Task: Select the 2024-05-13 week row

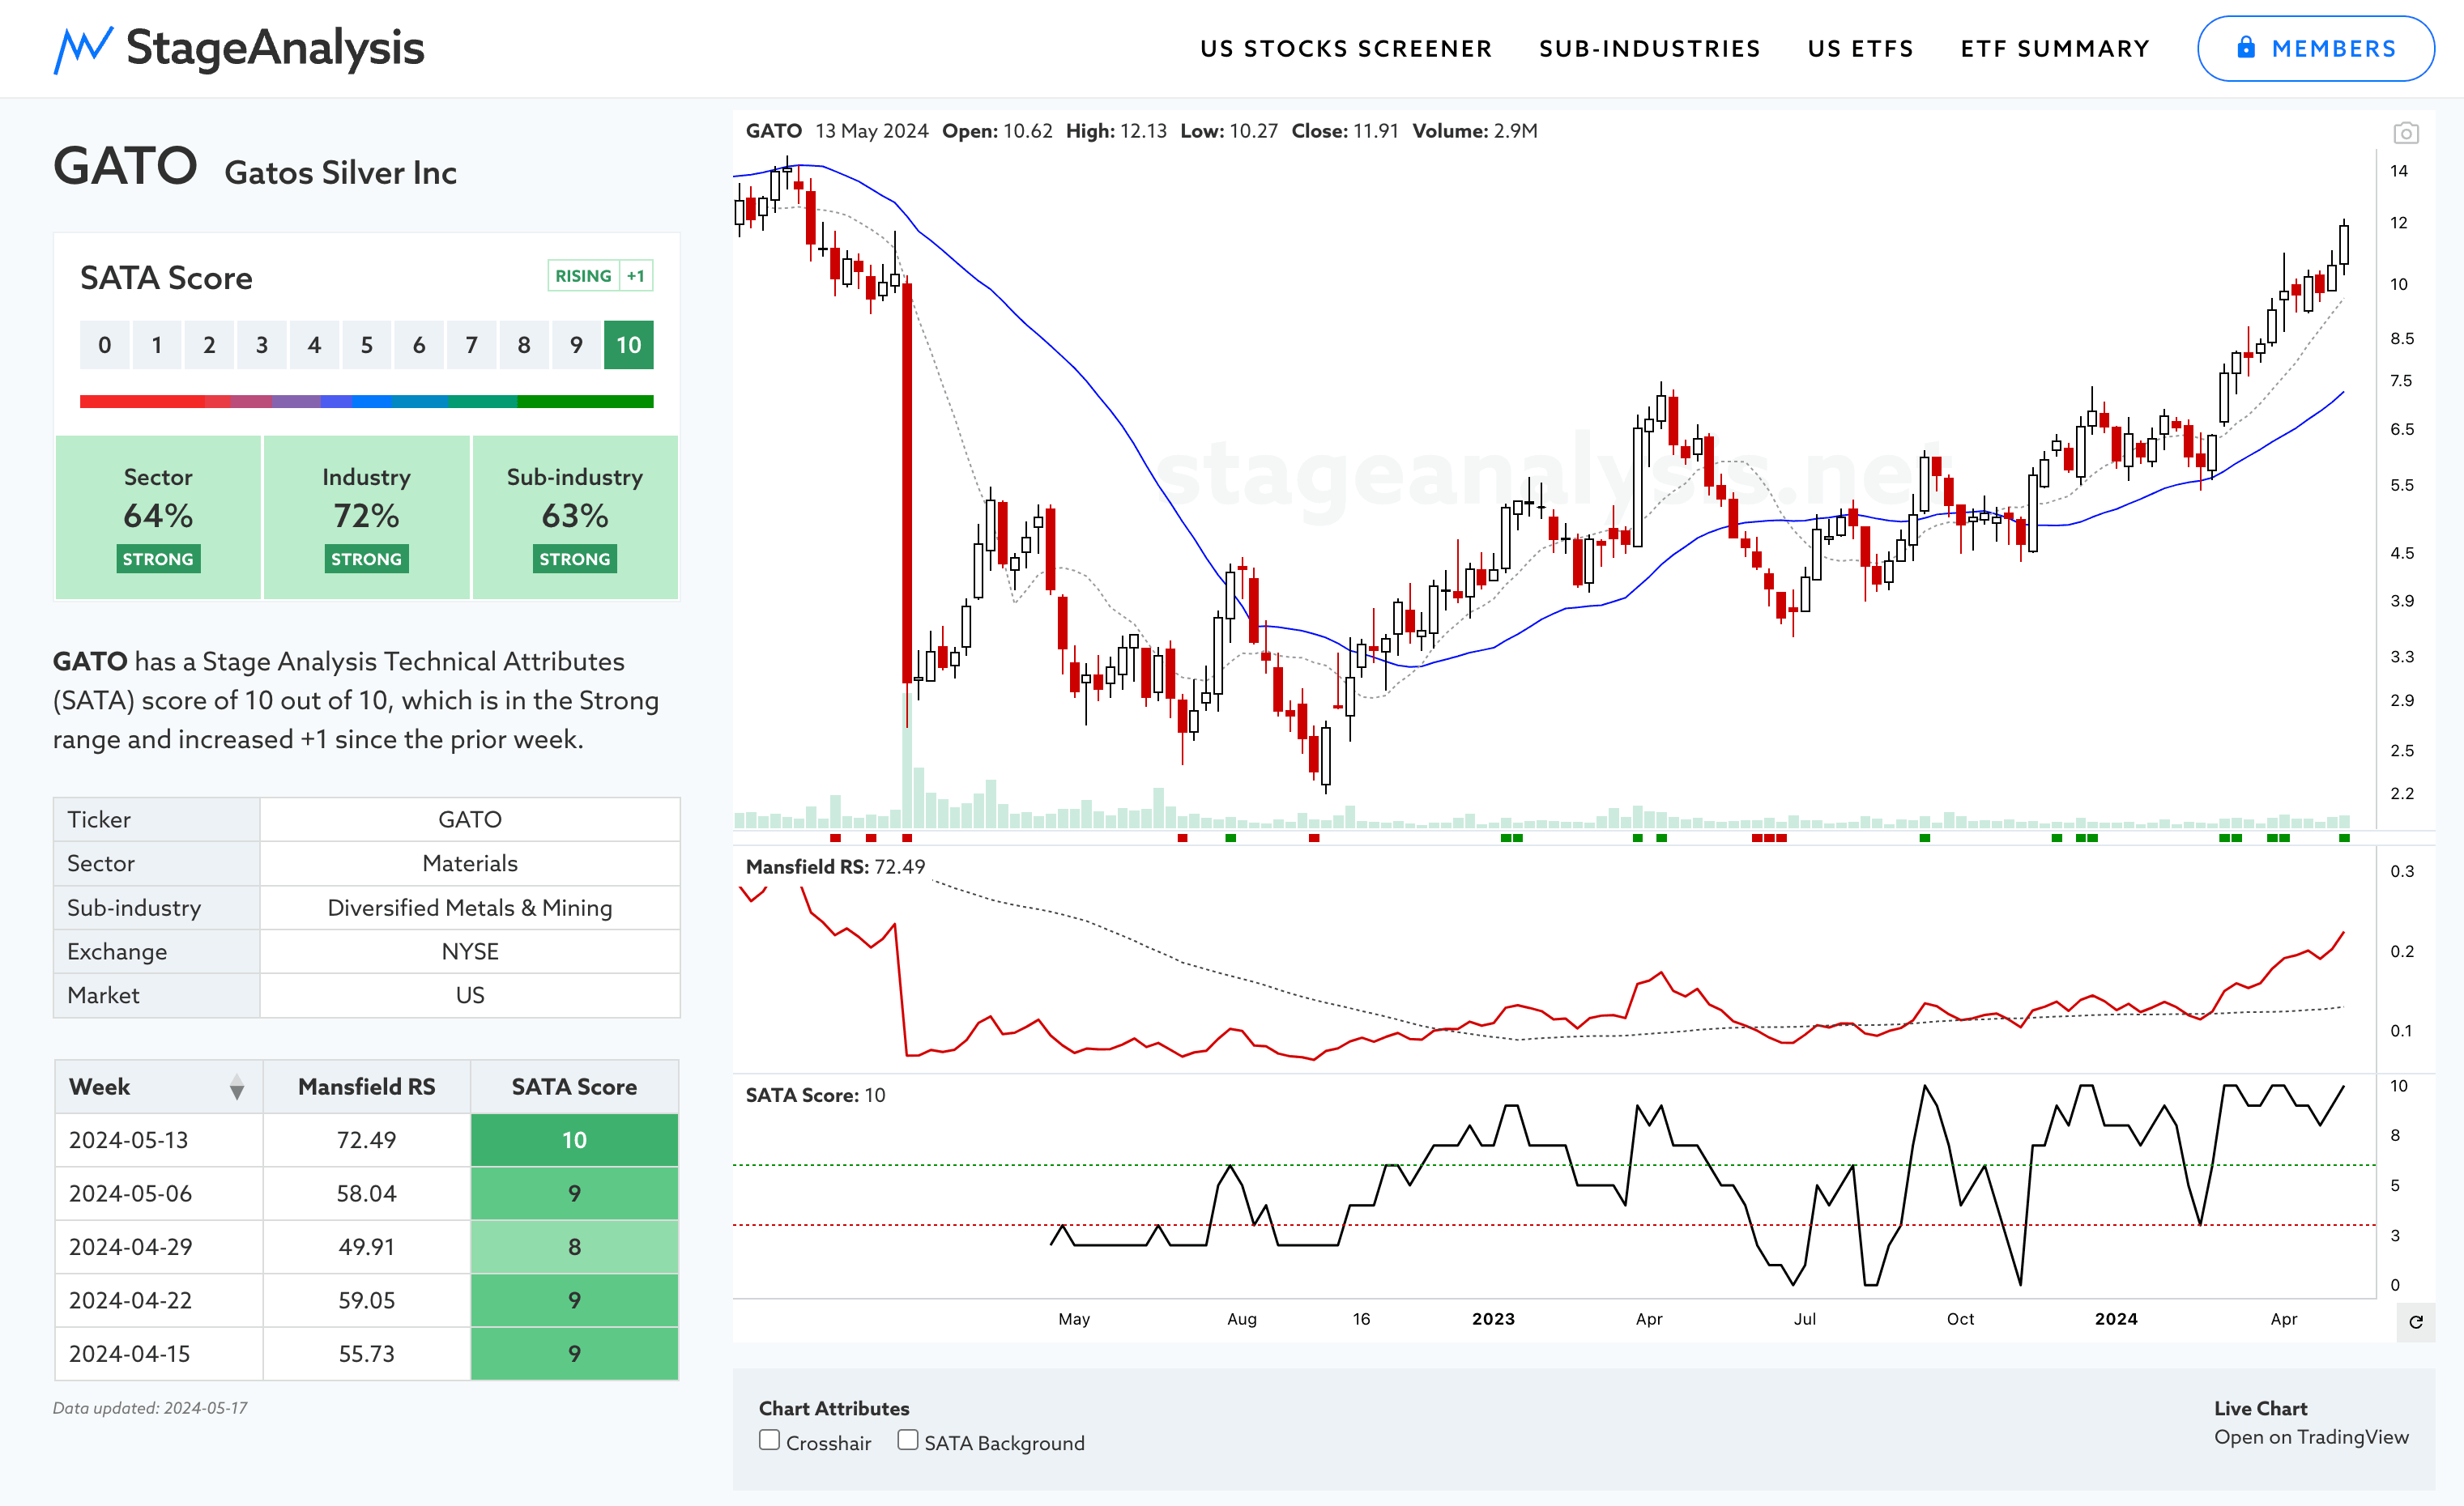Action: pyautogui.click(x=366, y=1140)
